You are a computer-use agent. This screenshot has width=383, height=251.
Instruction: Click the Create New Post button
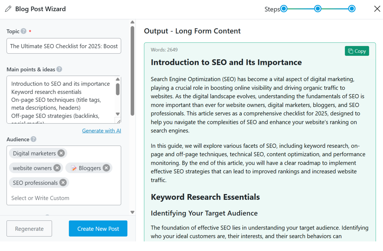point(98,229)
